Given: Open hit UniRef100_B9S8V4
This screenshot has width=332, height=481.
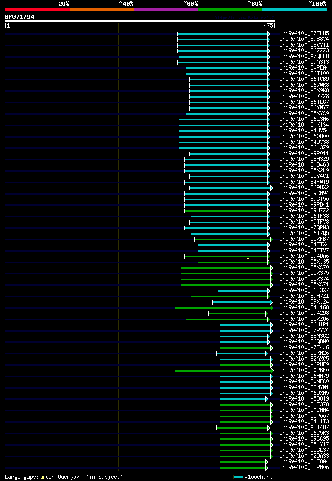Looking at the screenshot, I should coord(304,39).
